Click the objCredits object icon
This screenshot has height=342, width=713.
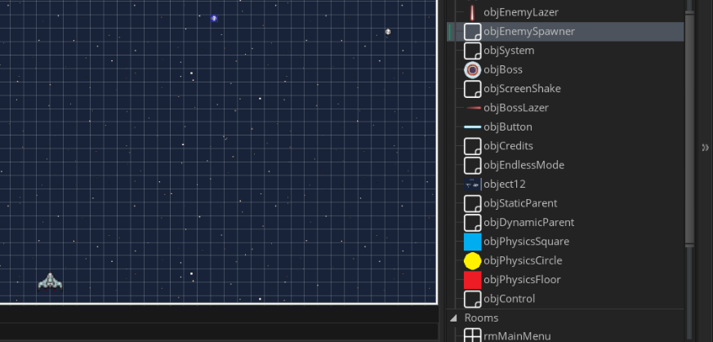coord(472,146)
